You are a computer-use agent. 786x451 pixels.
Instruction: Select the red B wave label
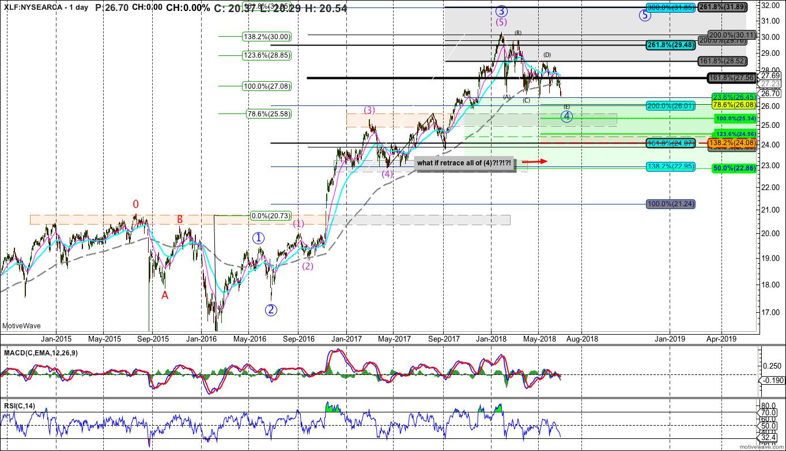180,219
